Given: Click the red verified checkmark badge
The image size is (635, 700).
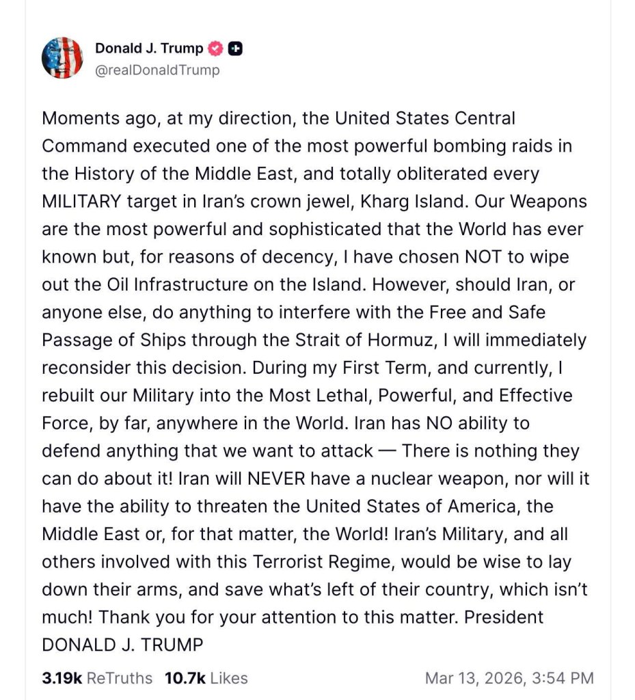Looking at the screenshot, I should click(x=215, y=49).
